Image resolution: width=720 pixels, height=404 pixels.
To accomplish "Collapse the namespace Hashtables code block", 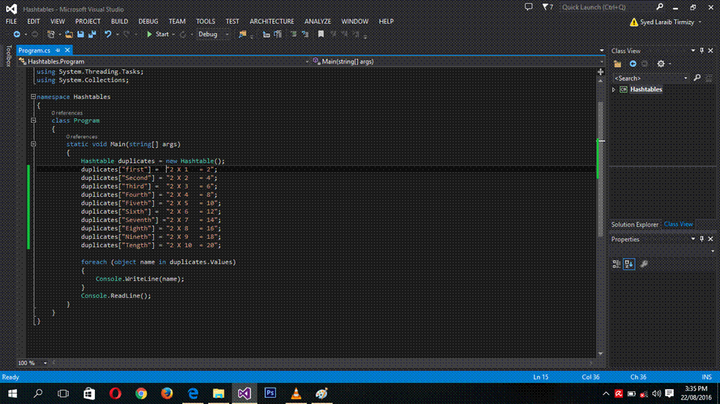I will [x=33, y=97].
